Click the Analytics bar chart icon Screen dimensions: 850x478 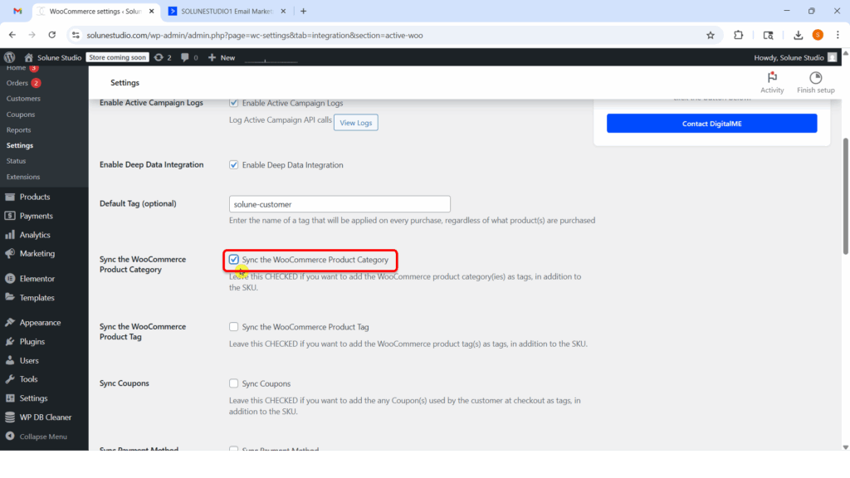click(10, 235)
